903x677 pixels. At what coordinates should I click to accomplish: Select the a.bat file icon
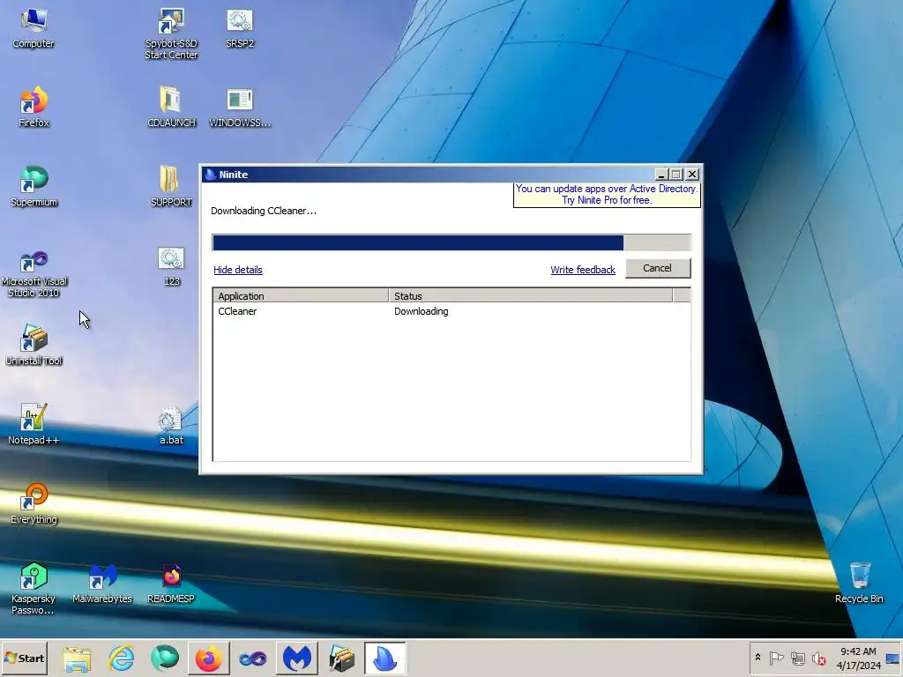click(171, 425)
